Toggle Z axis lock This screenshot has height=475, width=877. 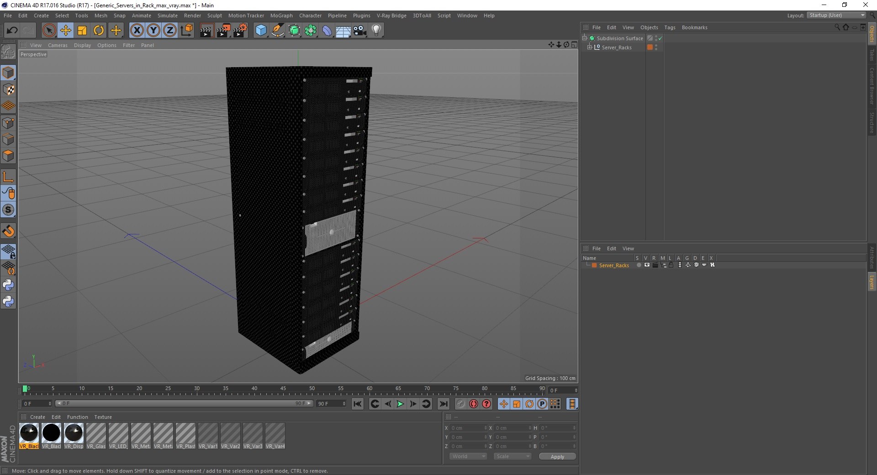tap(170, 31)
